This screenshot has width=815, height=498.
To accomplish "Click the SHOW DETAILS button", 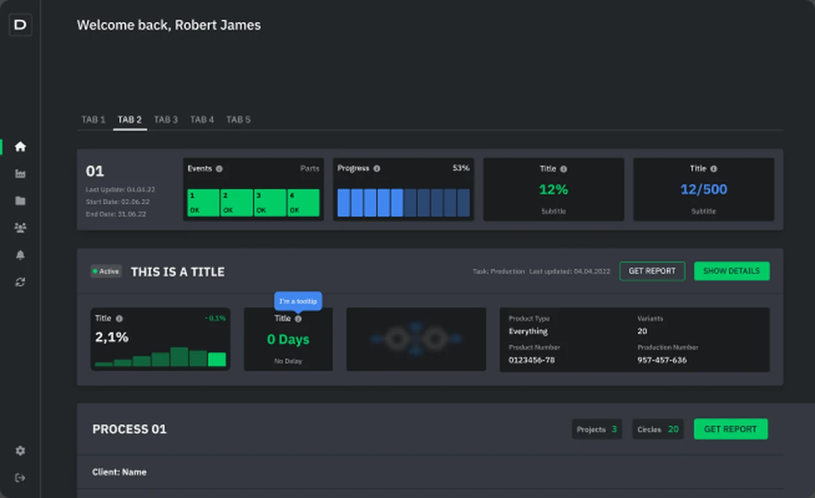I will pos(732,271).
